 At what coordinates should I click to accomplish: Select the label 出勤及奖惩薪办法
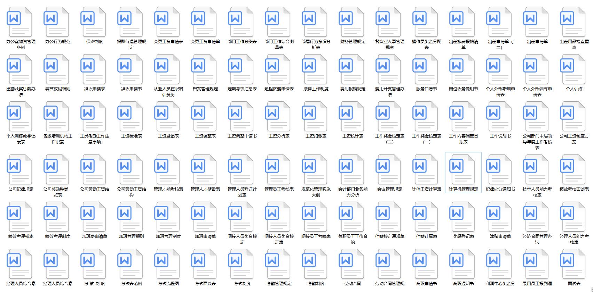[21, 92]
